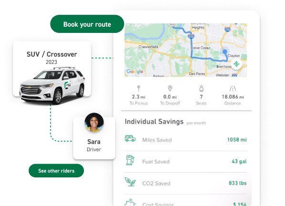The image size is (285, 206).
Task: Click the white Chevrolet SUV image
Action: [x=52, y=86]
